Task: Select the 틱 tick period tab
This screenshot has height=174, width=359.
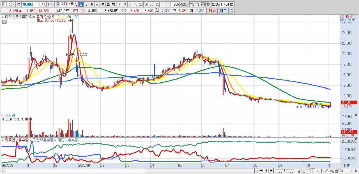Action: pyautogui.click(x=113, y=4)
